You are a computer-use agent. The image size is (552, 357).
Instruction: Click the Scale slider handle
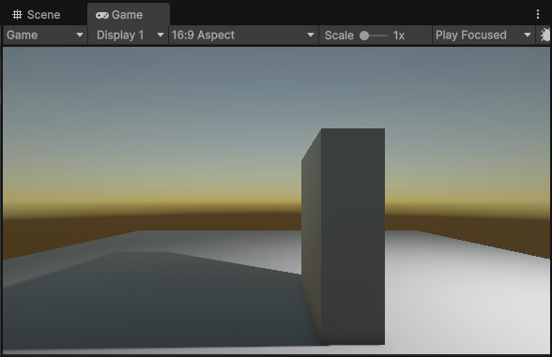(364, 36)
